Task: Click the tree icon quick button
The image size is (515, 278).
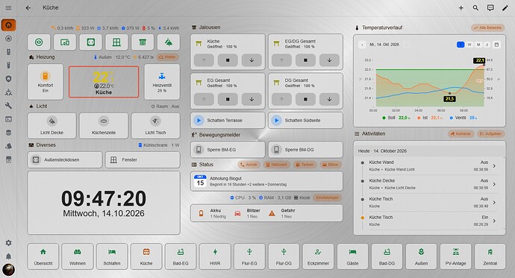Action: point(169,42)
